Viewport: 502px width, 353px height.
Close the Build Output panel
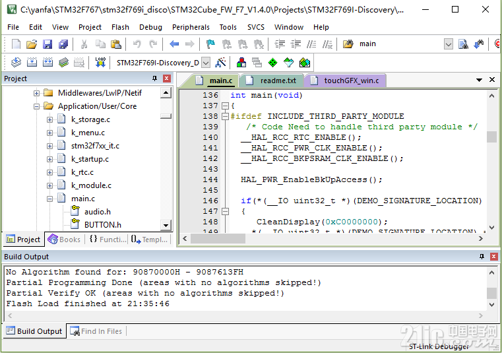(493, 257)
